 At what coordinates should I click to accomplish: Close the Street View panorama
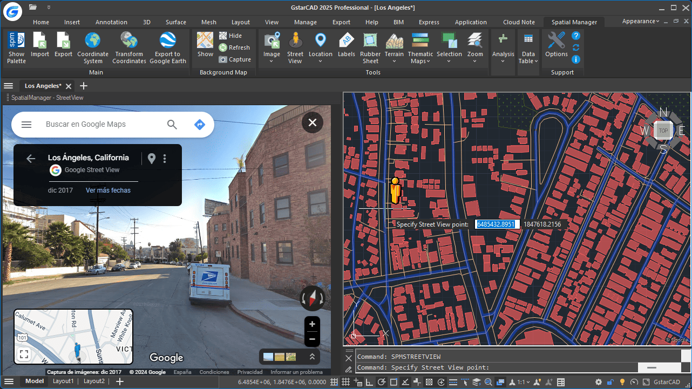(x=313, y=122)
